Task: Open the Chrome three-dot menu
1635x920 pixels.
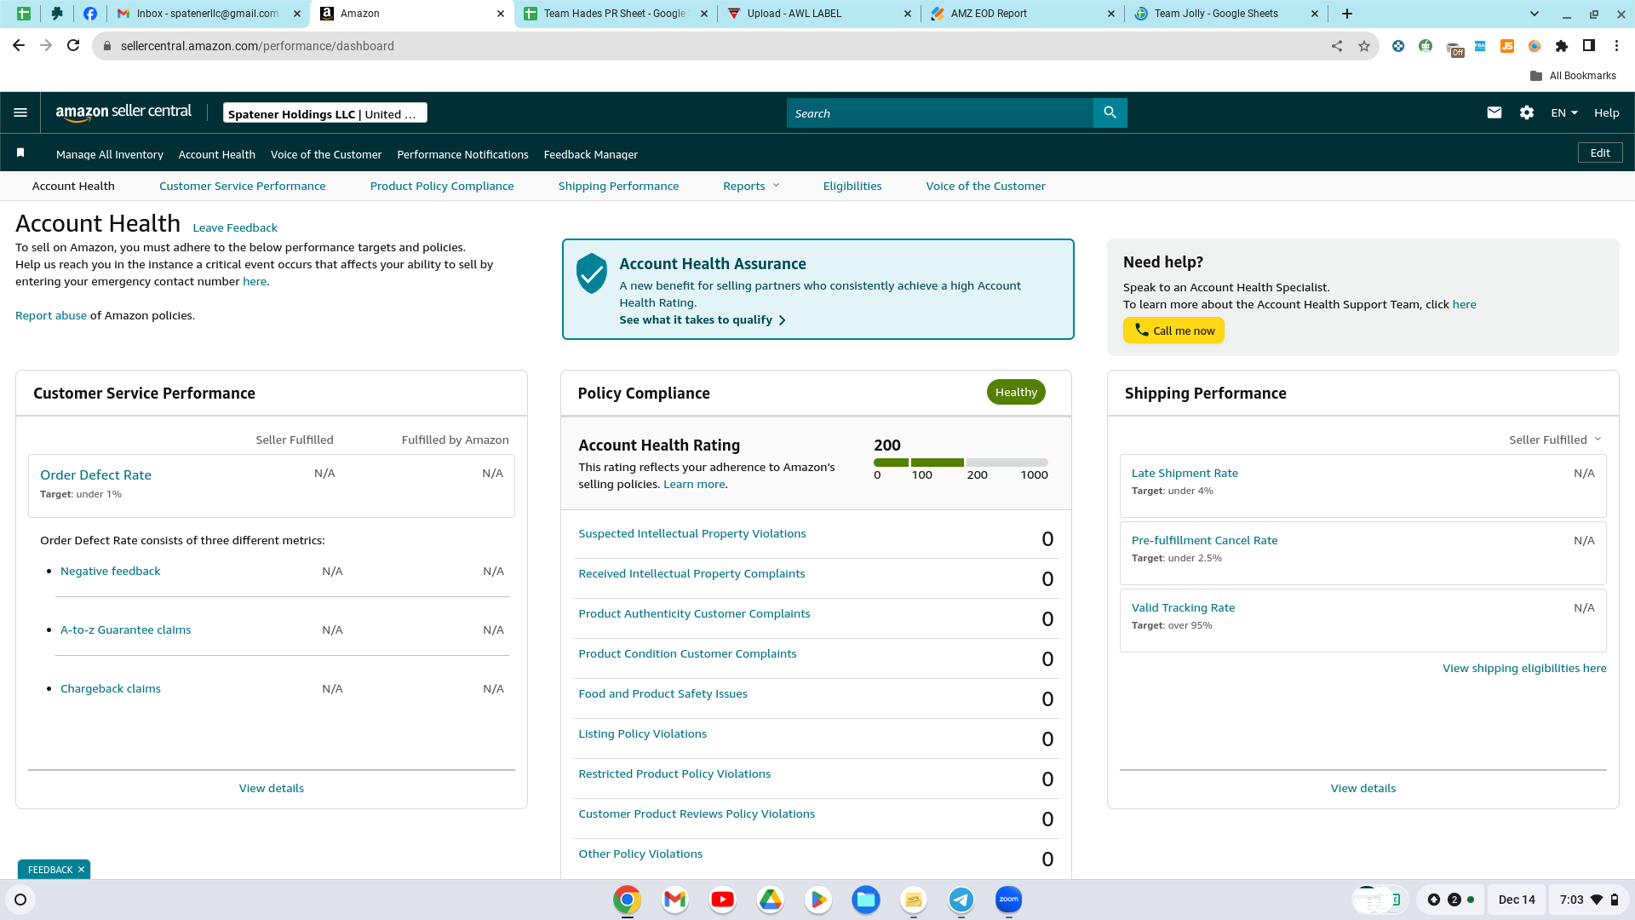Action: (1616, 46)
